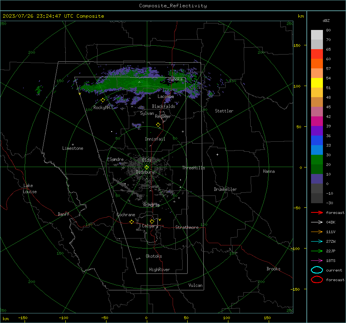Click the Brooks label
Image resolution: width=346 pixels, height=323 pixels.
(273, 269)
